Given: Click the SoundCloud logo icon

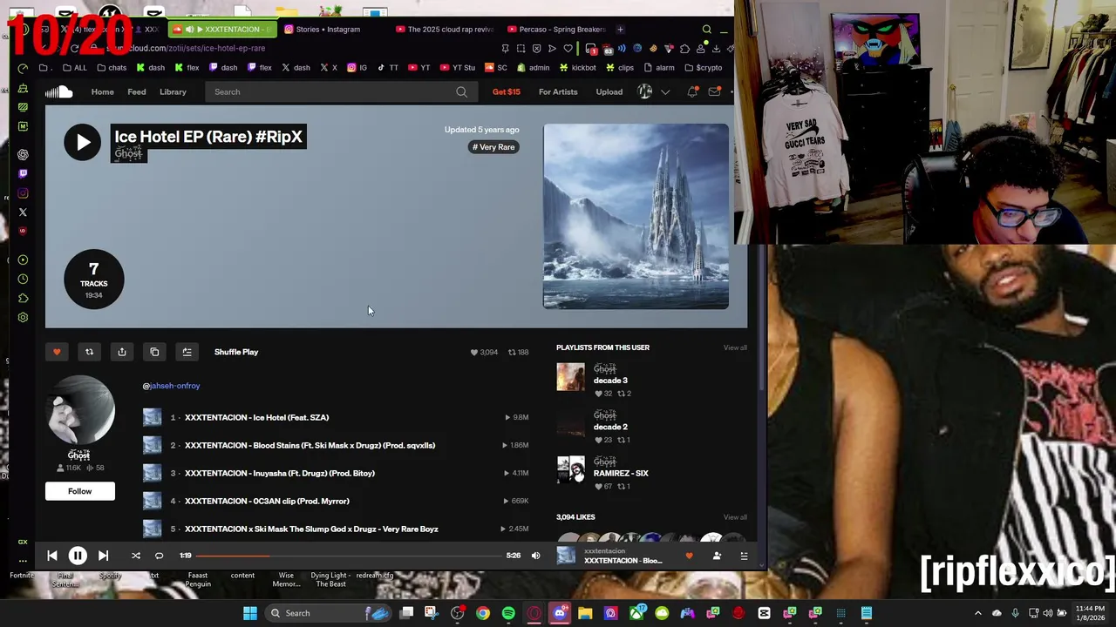Looking at the screenshot, I should click(59, 91).
